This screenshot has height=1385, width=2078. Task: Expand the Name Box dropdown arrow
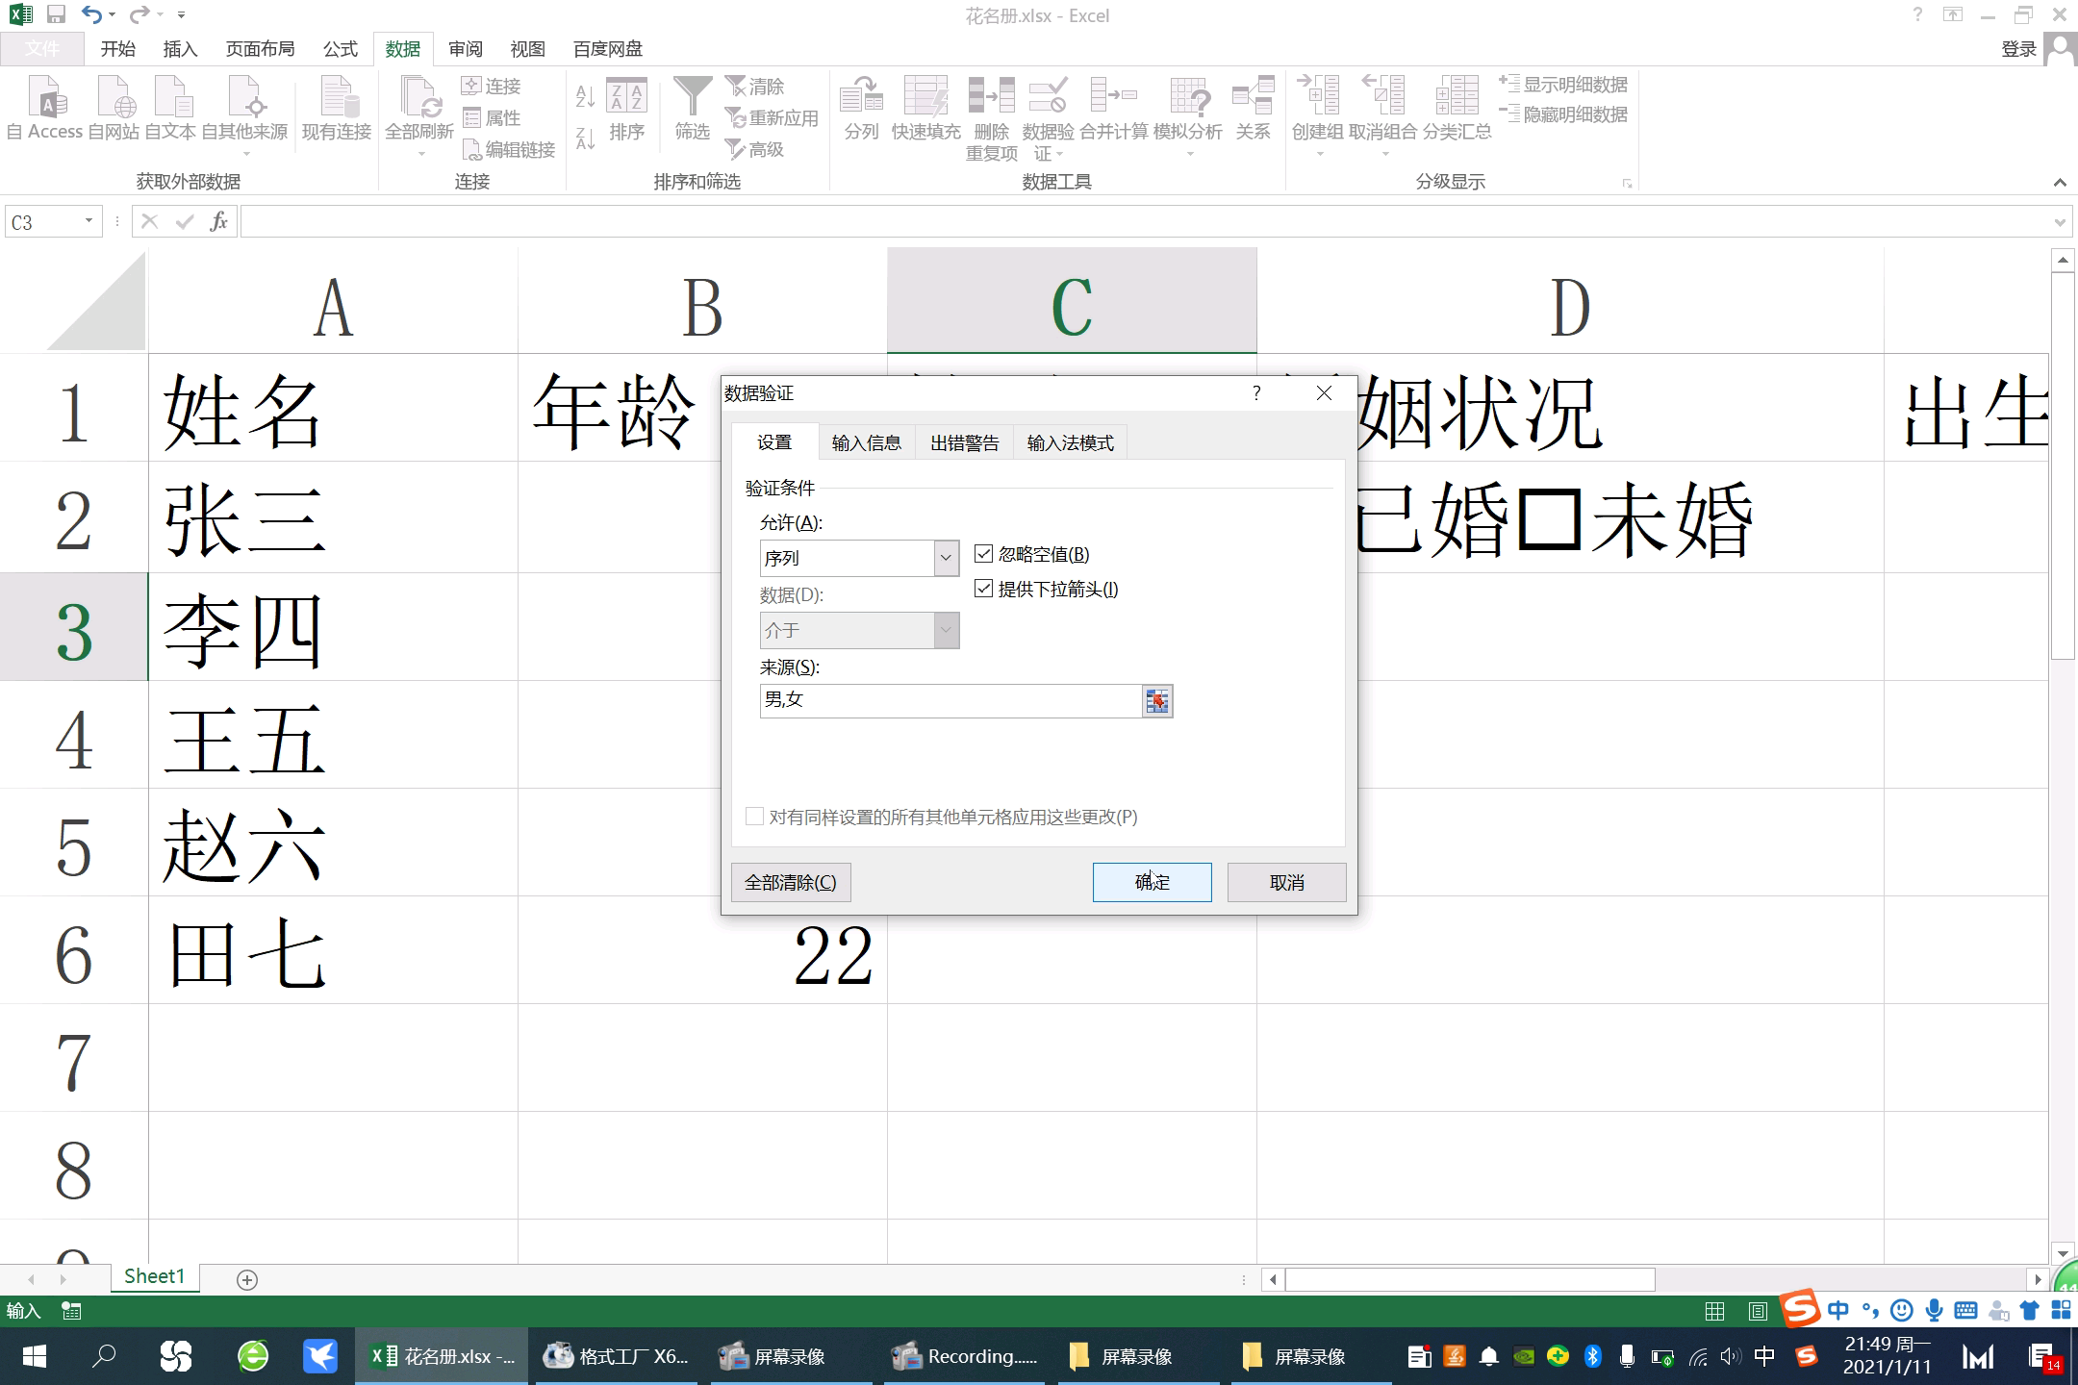[x=89, y=221]
